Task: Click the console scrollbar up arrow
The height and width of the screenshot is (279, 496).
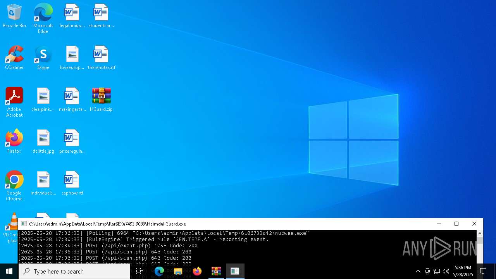Action: [480, 233]
